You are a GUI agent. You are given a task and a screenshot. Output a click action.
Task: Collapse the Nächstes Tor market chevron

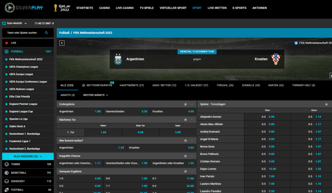tap(192, 120)
